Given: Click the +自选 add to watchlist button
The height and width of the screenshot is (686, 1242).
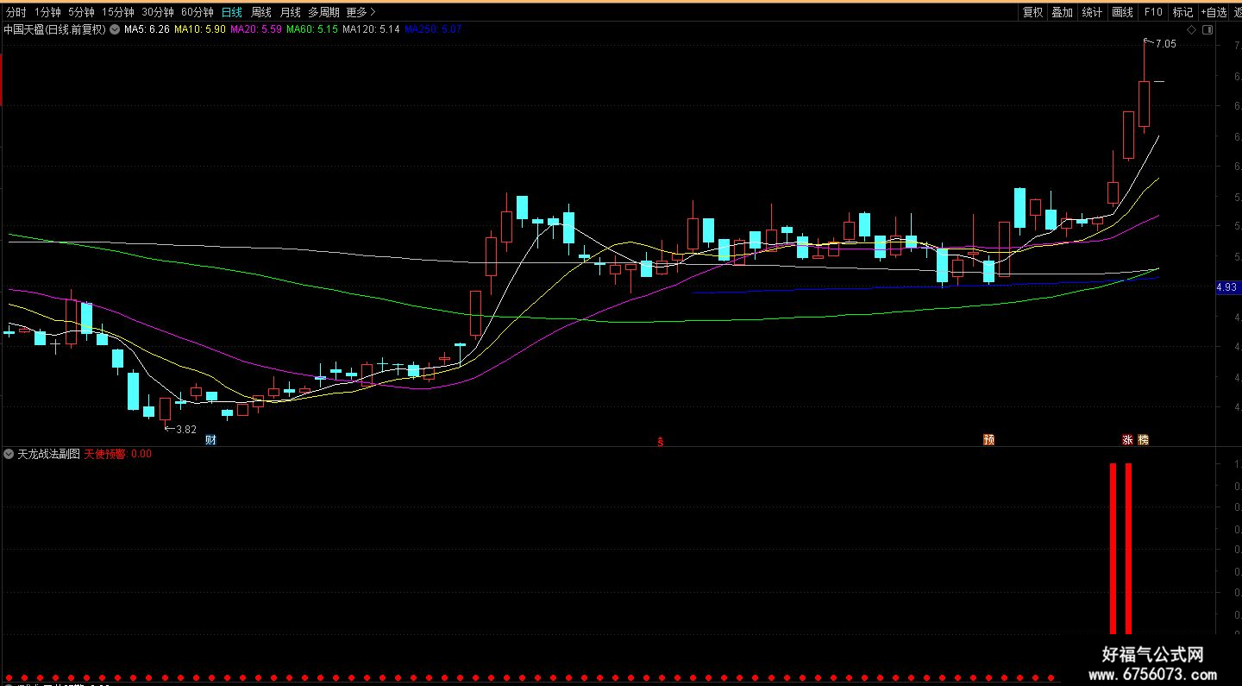Looking at the screenshot, I should 1214,12.
